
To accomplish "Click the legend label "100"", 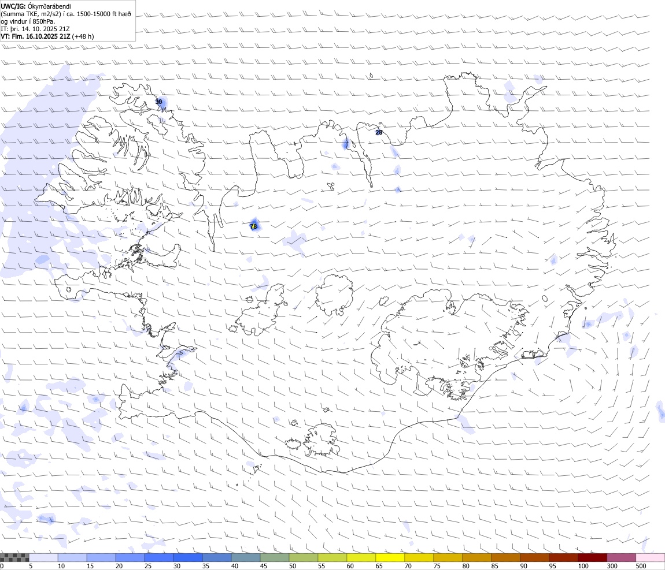I will click(583, 566).
